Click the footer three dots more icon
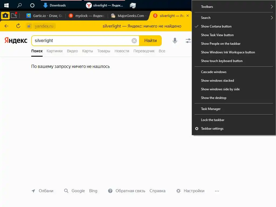276x207 pixels. [217, 191]
